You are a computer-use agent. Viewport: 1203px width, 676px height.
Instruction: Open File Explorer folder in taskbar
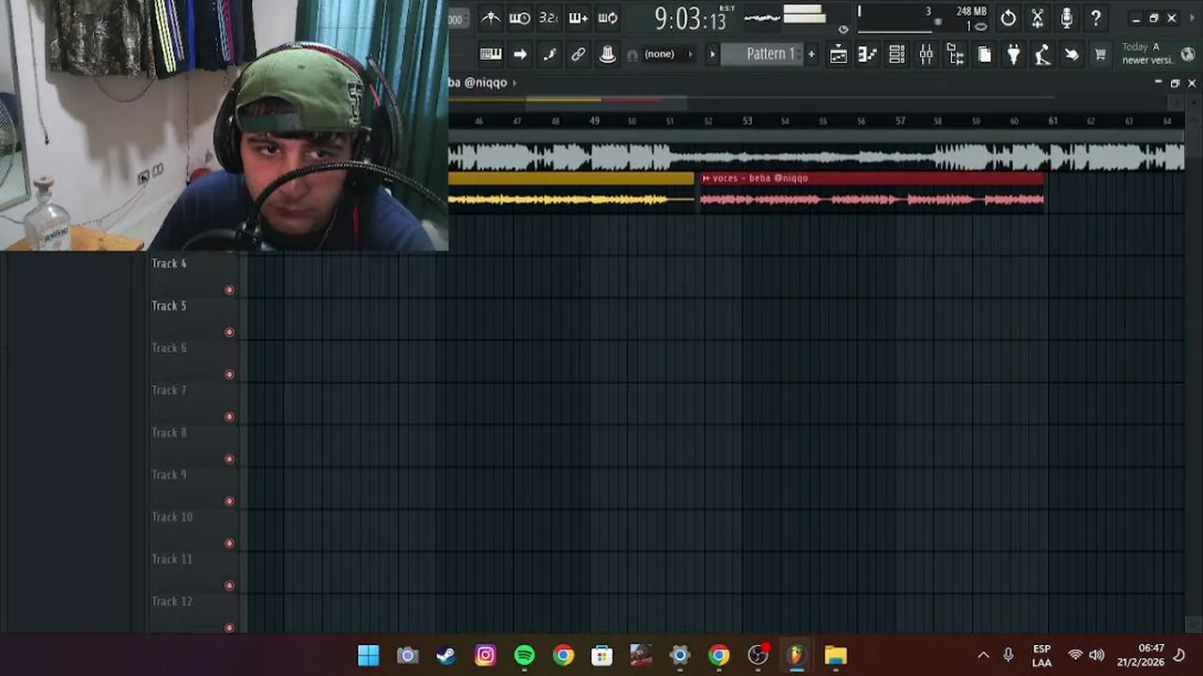(x=836, y=655)
